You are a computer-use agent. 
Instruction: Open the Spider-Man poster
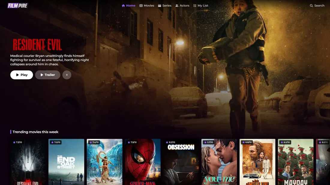(143, 162)
